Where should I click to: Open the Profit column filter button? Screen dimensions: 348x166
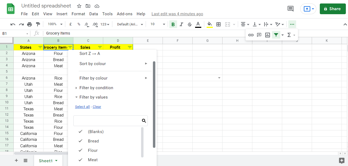[x=130, y=47]
